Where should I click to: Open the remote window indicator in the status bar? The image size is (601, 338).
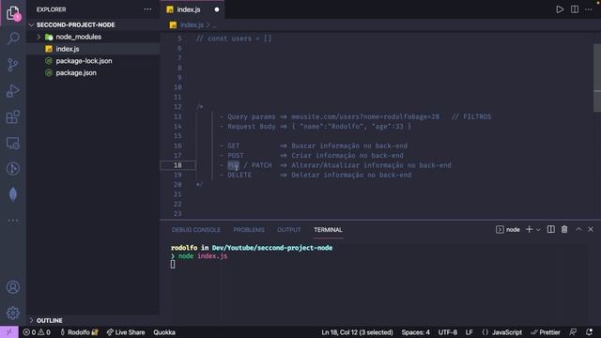point(9,331)
